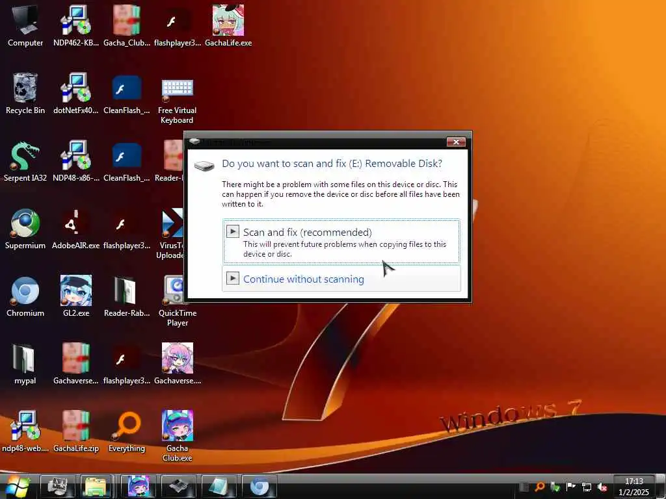Image resolution: width=666 pixels, height=499 pixels.
Task: Open the system monitor taskbar button
Action: click(x=57, y=487)
